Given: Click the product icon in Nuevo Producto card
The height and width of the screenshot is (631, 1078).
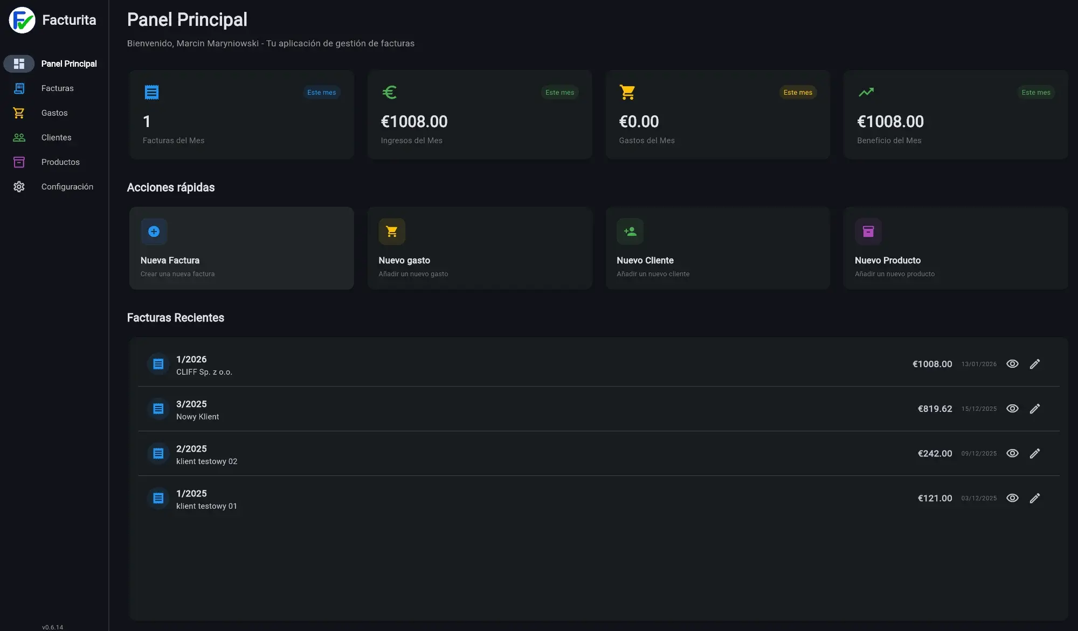Looking at the screenshot, I should pos(868,231).
